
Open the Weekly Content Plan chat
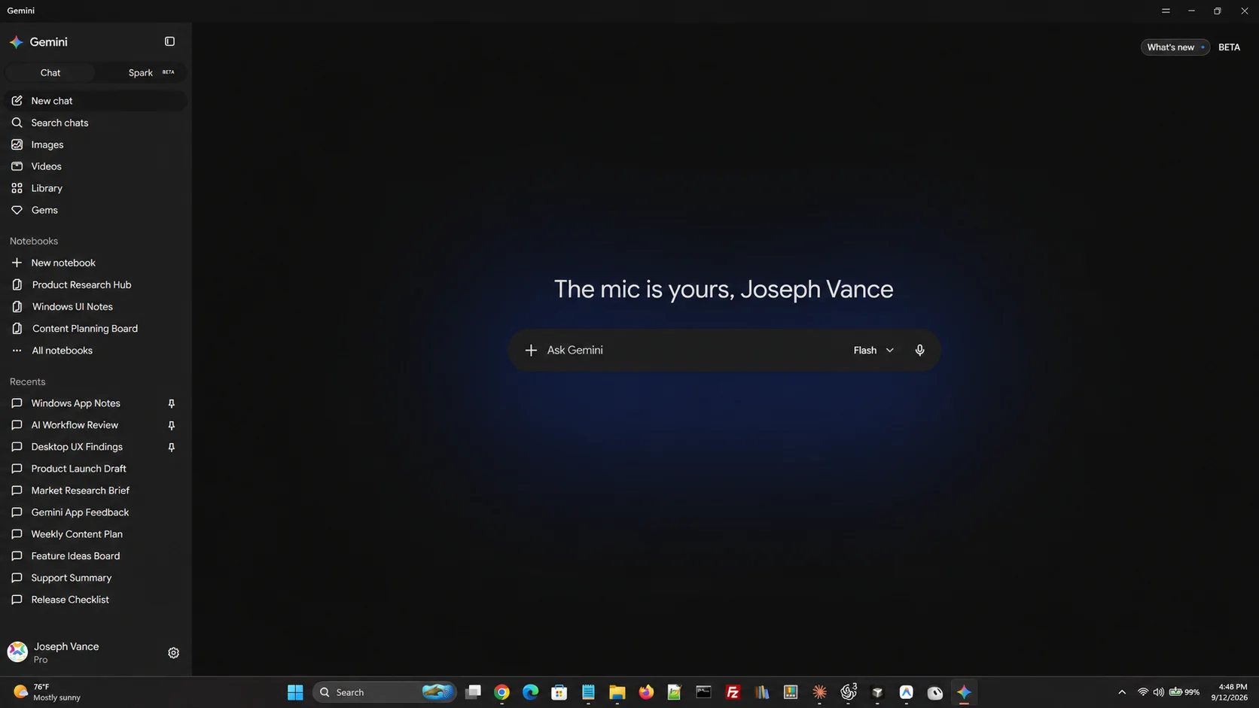click(x=95, y=534)
